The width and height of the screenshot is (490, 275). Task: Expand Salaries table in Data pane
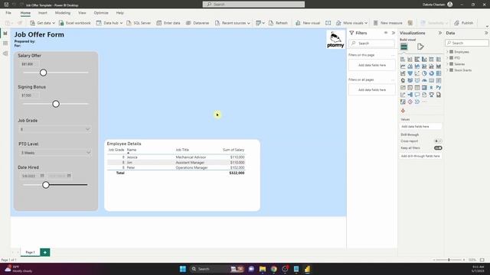click(x=447, y=64)
